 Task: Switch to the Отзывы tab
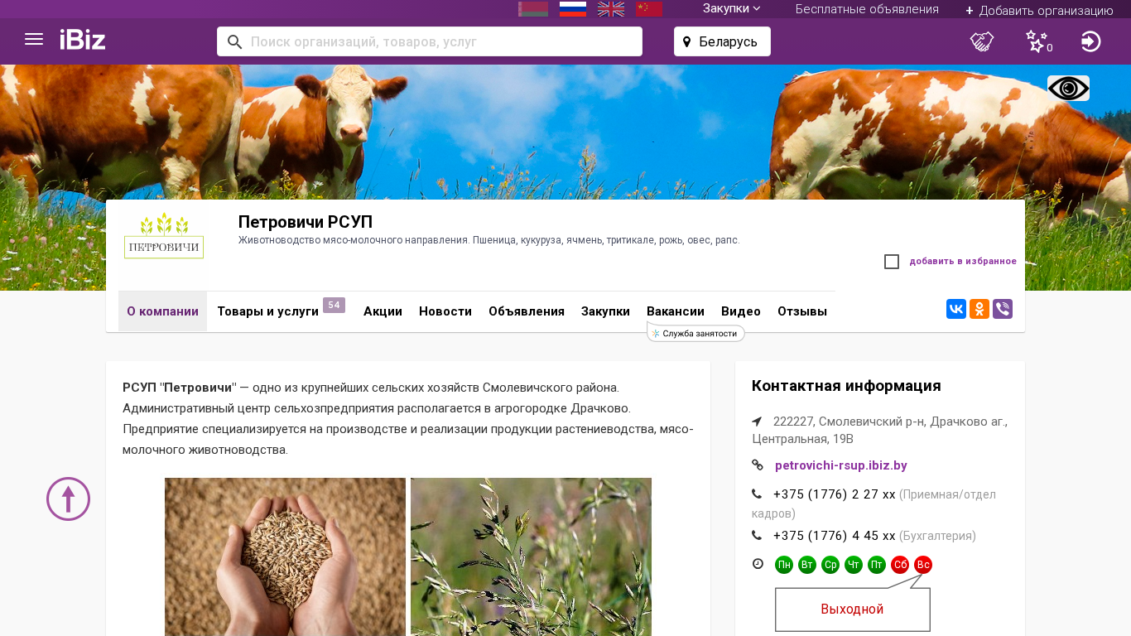(x=802, y=311)
